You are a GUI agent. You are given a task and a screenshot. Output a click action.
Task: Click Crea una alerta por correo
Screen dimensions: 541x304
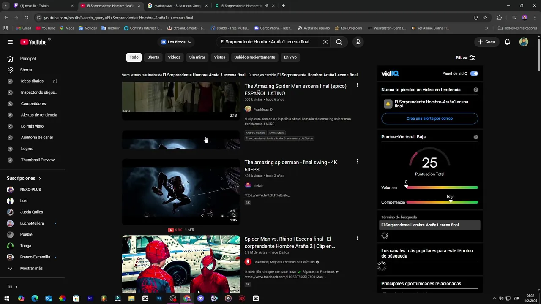429,119
